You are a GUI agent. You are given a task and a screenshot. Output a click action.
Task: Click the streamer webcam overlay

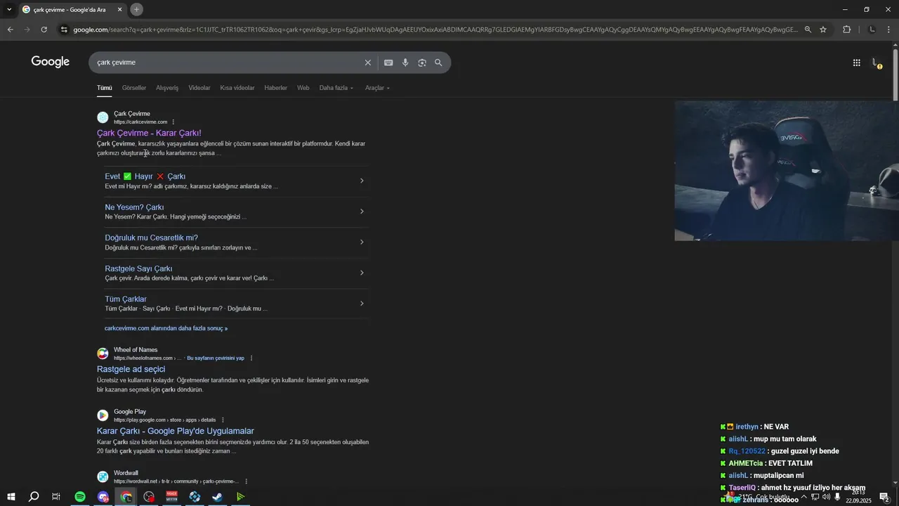pos(787,171)
